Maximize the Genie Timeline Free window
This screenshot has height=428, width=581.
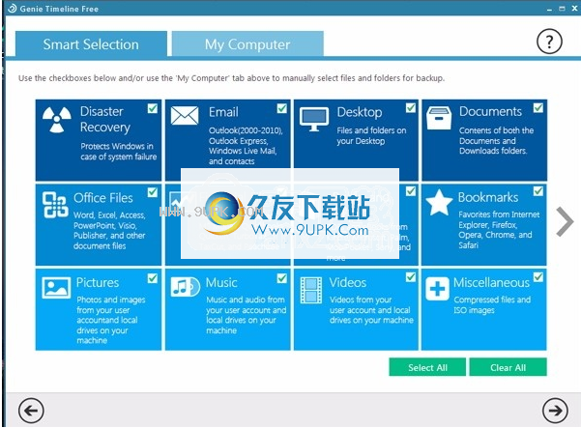click(562, 8)
